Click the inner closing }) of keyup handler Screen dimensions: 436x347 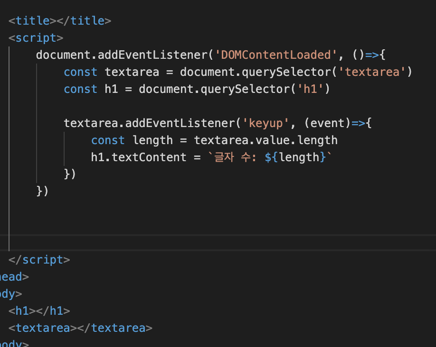[x=70, y=174]
